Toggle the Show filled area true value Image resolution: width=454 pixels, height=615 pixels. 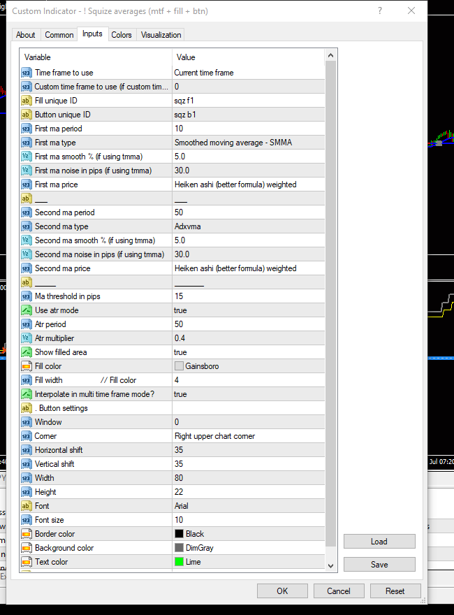(x=249, y=352)
